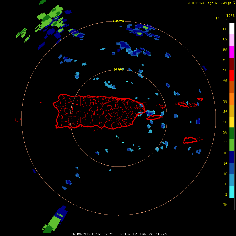Click the 6 value on the scale

pos(226,184)
